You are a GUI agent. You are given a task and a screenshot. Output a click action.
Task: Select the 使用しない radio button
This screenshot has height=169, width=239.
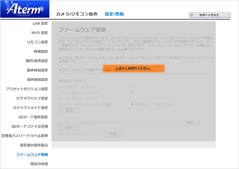coord(154,104)
